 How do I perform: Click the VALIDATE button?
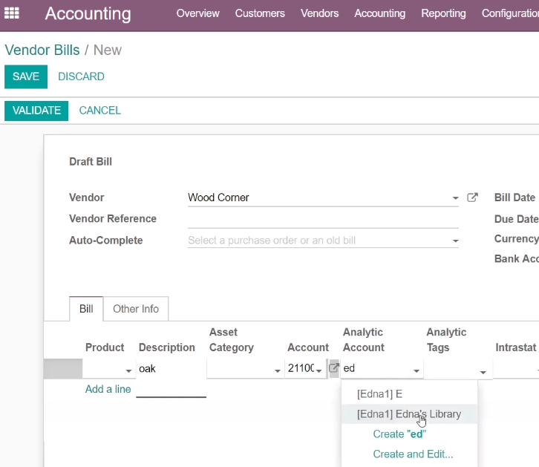pyautogui.click(x=36, y=111)
